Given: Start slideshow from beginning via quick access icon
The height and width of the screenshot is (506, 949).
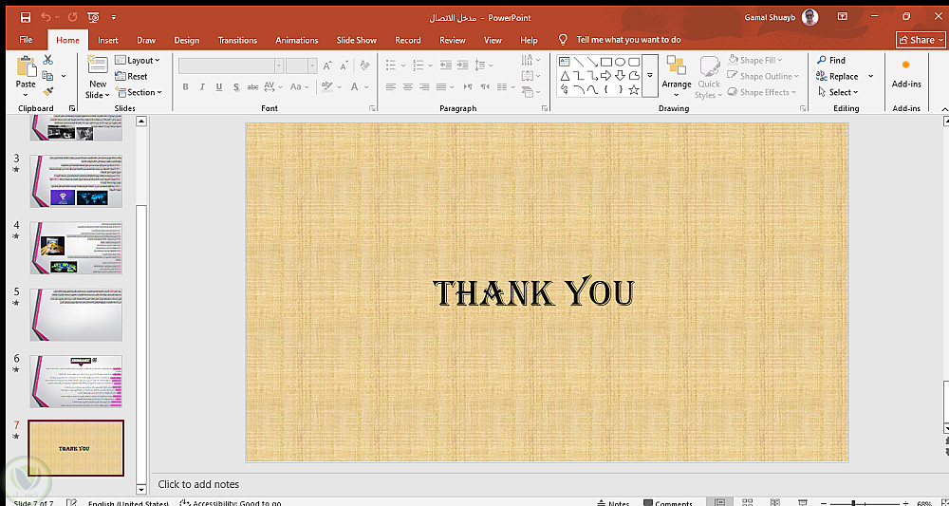Looking at the screenshot, I should (x=93, y=17).
